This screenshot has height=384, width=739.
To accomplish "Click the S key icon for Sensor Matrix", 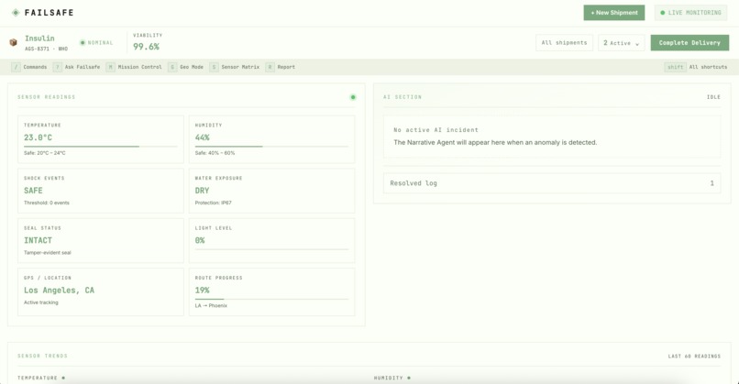I will pos(214,67).
